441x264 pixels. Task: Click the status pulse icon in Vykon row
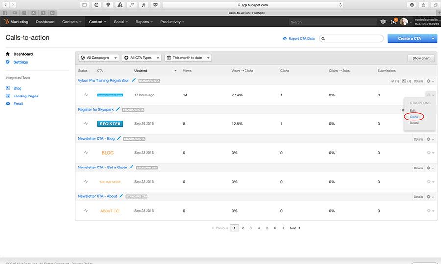click(86, 95)
